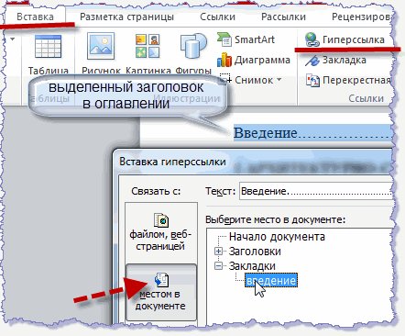This screenshot has height=336, width=405.
Task: Open the Рецензирование tab
Action: point(362,17)
